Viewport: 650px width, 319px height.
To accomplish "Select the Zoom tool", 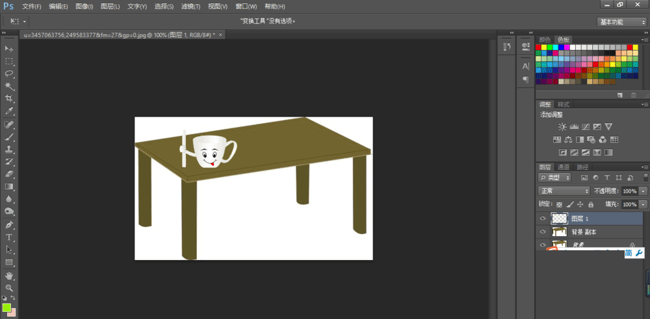I will pos(9,288).
